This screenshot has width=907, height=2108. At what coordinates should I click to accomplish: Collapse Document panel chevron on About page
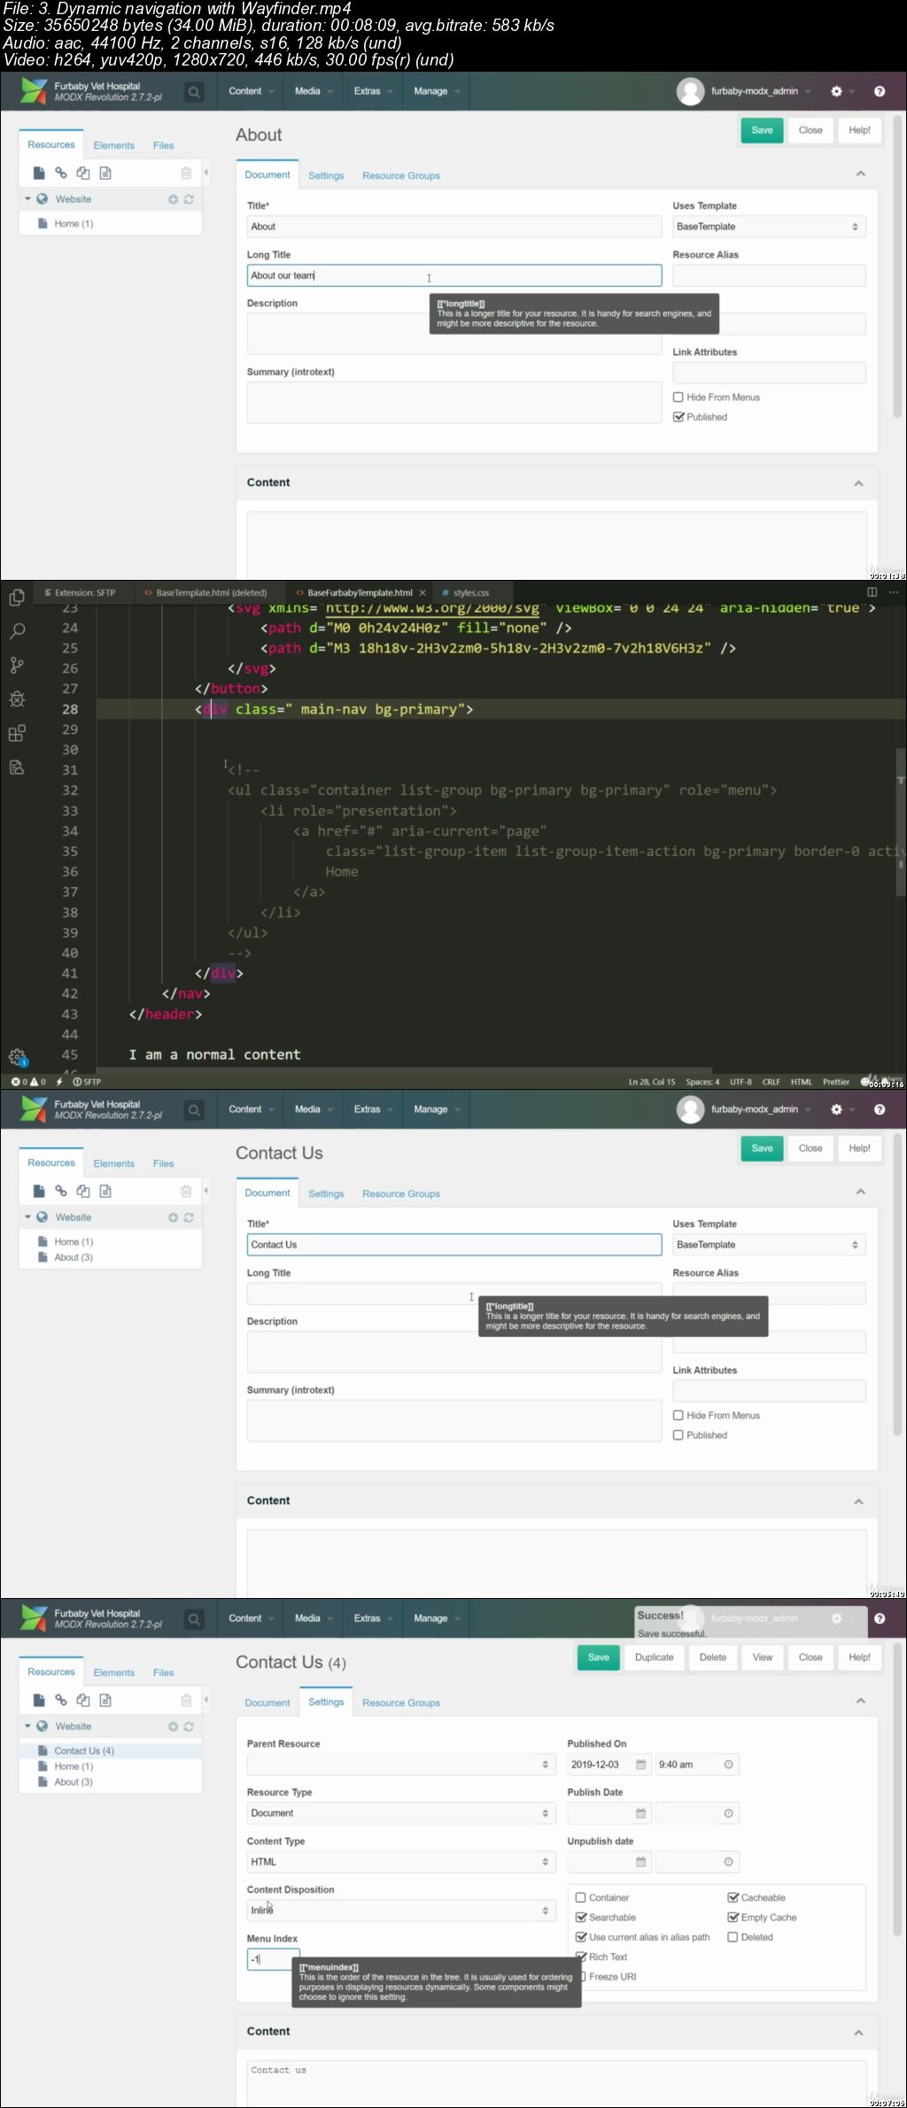[x=860, y=174]
